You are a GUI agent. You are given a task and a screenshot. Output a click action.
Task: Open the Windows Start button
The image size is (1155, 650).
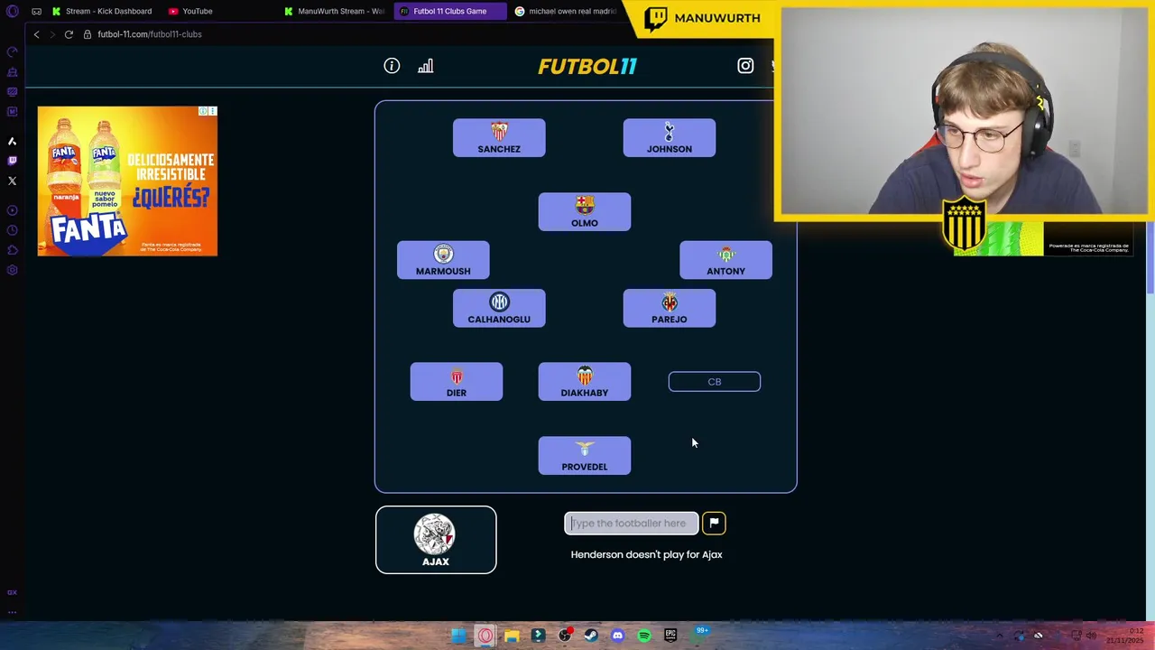(x=458, y=636)
